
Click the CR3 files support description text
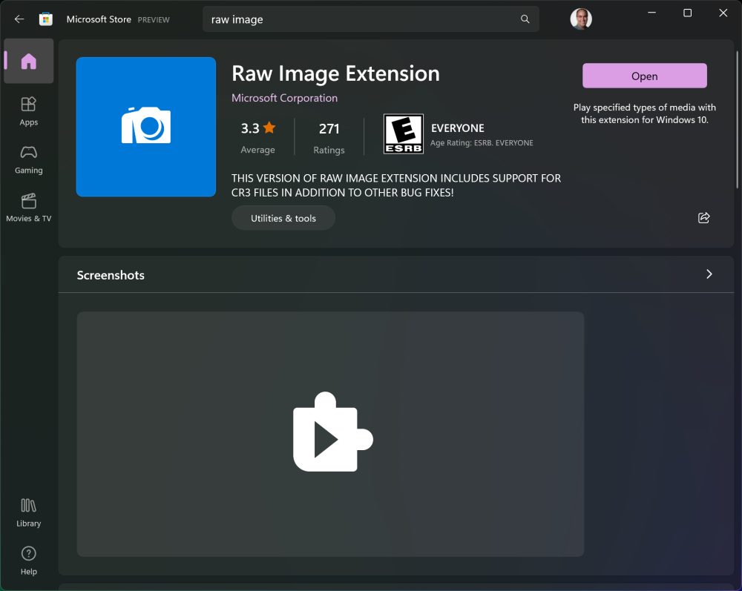pyautogui.click(x=396, y=185)
